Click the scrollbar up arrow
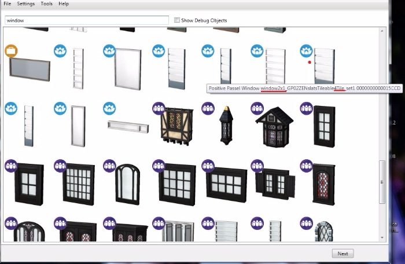 pos(382,31)
